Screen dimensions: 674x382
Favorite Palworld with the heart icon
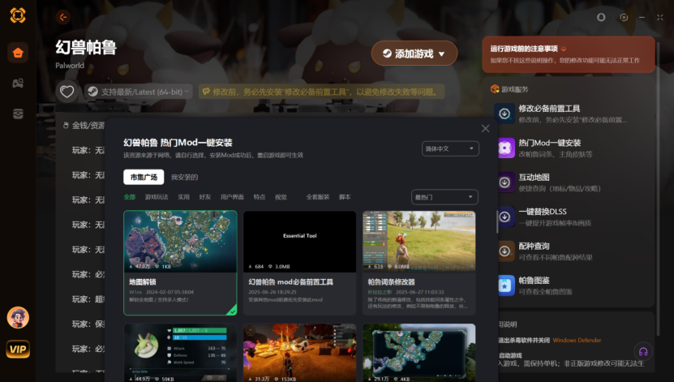(67, 92)
